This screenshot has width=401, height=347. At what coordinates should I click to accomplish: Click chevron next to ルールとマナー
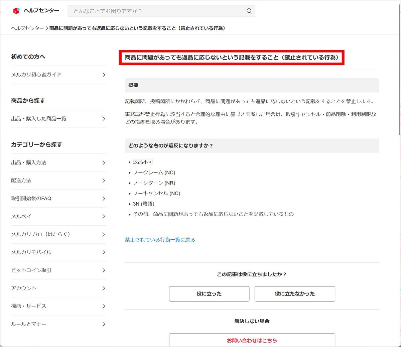click(104, 324)
